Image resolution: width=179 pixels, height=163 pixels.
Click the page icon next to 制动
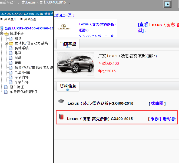pos(11,58)
